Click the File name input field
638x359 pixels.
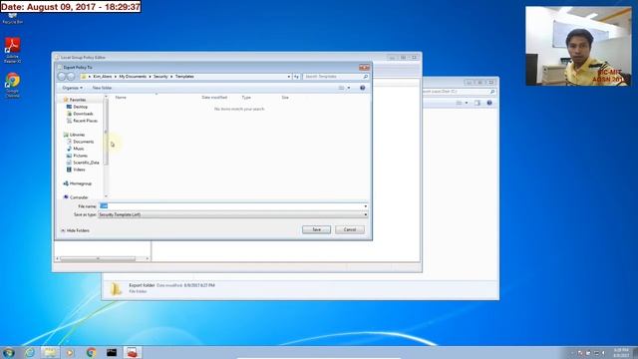pyautogui.click(x=230, y=206)
